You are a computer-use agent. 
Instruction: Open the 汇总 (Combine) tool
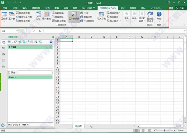click(38, 16)
